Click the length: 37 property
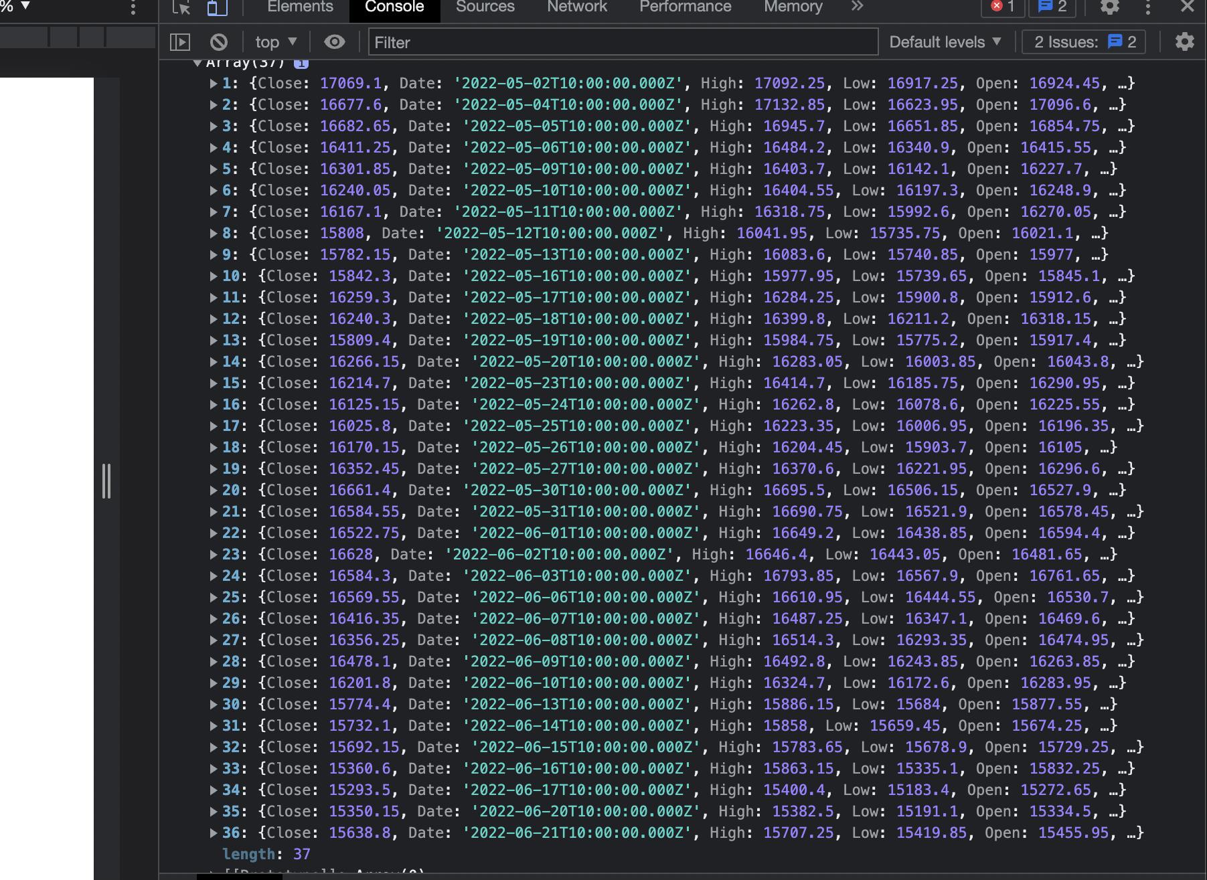1207x880 pixels. click(266, 855)
